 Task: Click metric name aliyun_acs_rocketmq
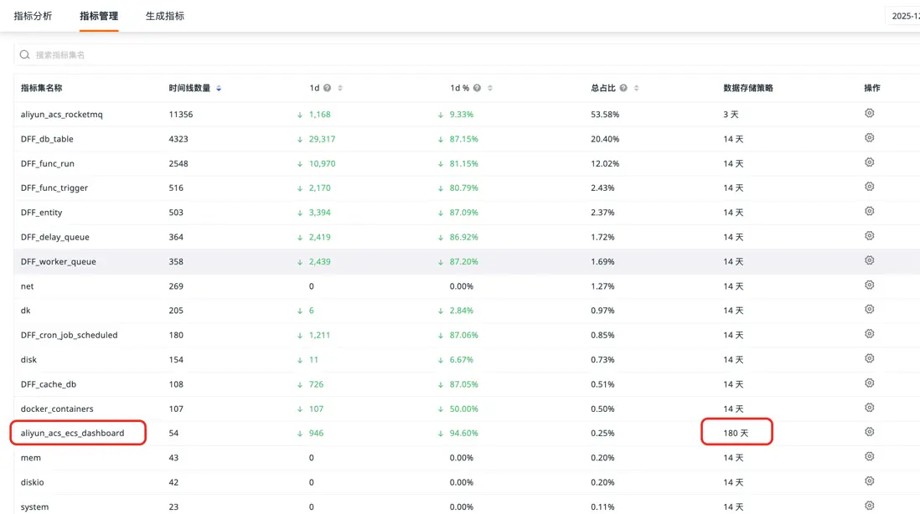tap(62, 115)
